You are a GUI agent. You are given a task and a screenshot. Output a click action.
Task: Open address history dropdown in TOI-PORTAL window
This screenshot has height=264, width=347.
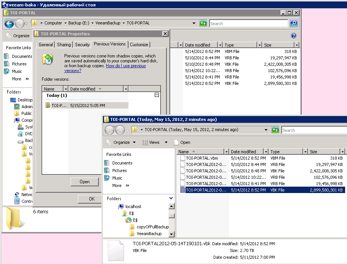point(194,23)
